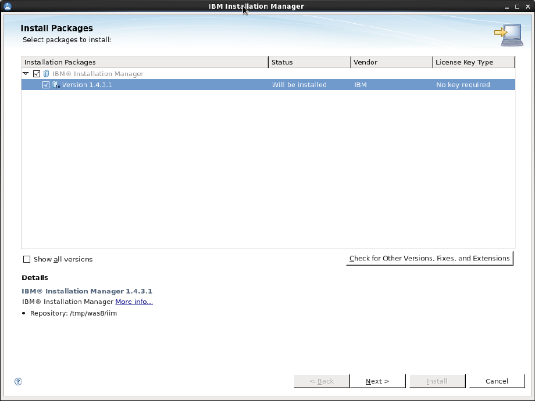Click the Next button
This screenshot has width=535, height=401.
[378, 381]
